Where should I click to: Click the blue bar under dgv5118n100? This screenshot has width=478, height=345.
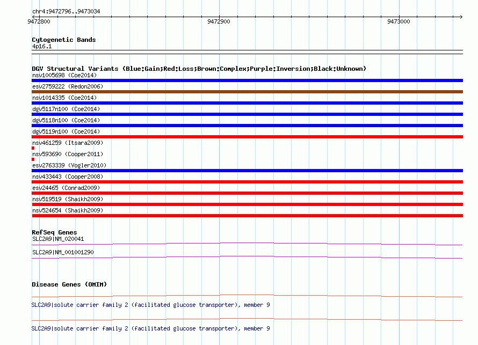pyautogui.click(x=247, y=126)
